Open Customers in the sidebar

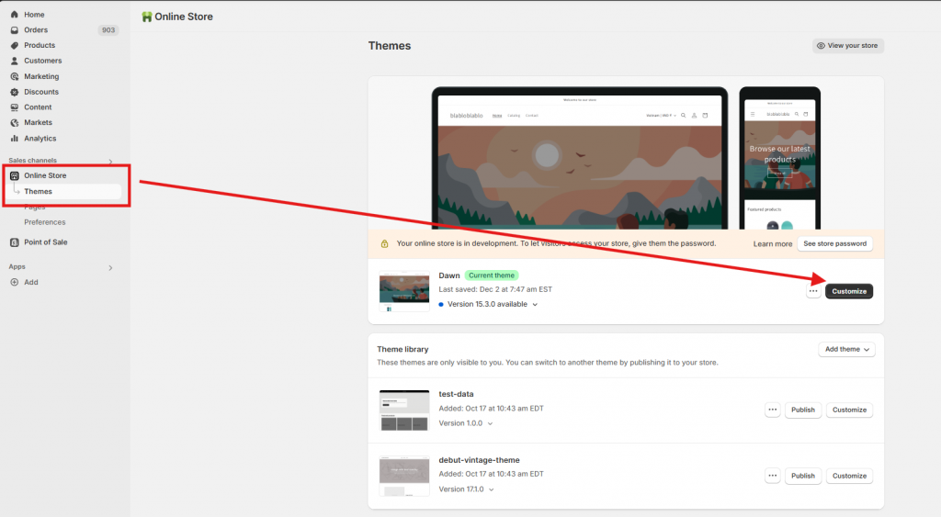(42, 61)
